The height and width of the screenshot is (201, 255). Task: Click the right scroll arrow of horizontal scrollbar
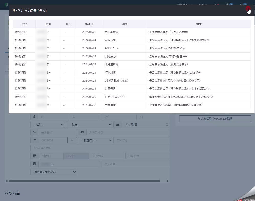point(167,181)
